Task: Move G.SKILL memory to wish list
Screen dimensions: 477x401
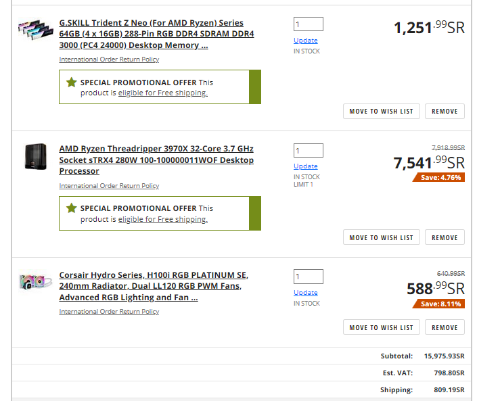Action: point(381,112)
